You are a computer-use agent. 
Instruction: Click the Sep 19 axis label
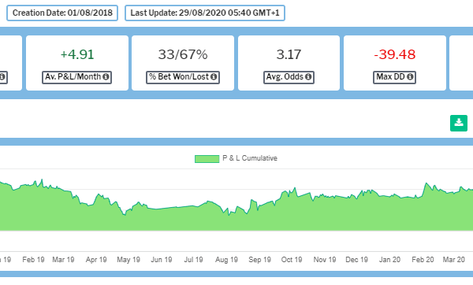(259, 260)
